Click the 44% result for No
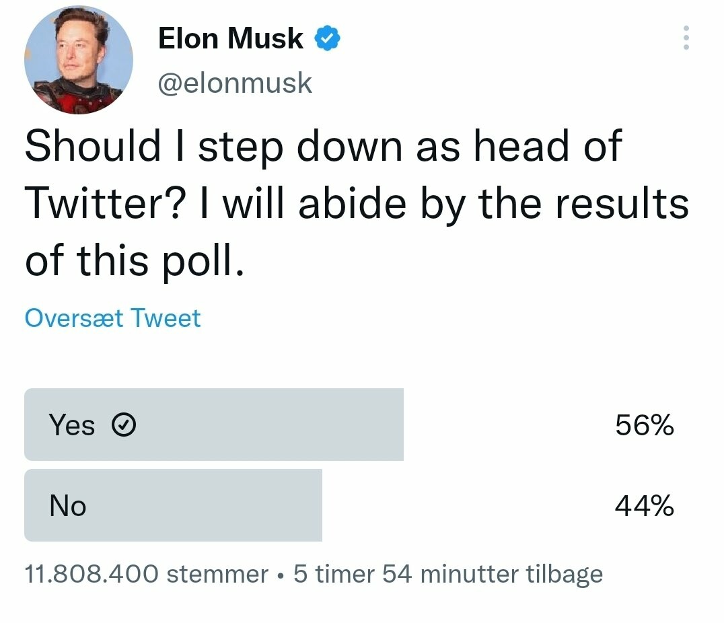724x623 pixels. [644, 505]
